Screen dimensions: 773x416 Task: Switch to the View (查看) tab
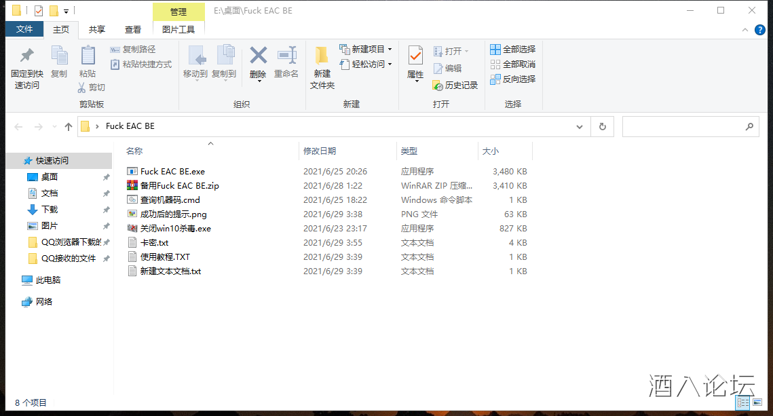pyautogui.click(x=132, y=30)
